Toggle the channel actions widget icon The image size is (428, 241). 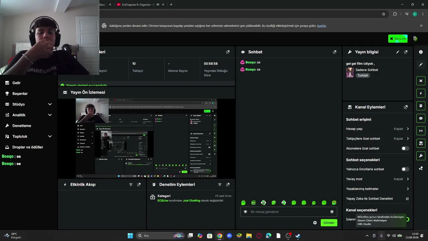421,143
